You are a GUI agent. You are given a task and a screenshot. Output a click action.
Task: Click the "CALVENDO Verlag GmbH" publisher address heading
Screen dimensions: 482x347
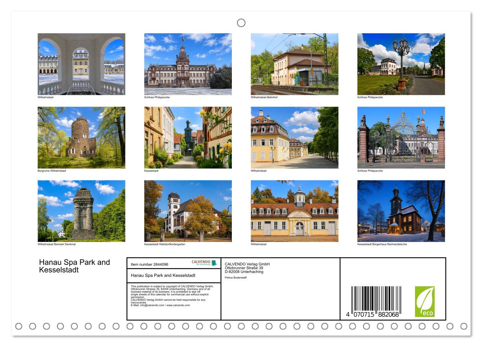click(247, 264)
